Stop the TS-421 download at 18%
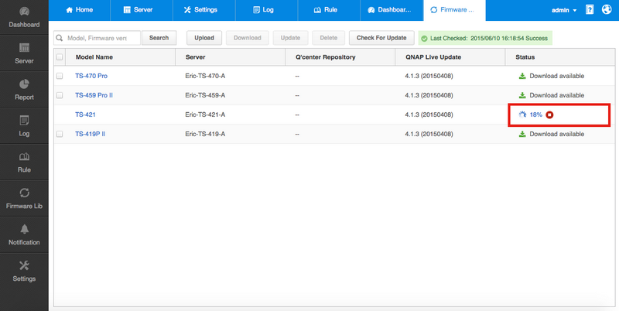The image size is (619, 311). [549, 114]
